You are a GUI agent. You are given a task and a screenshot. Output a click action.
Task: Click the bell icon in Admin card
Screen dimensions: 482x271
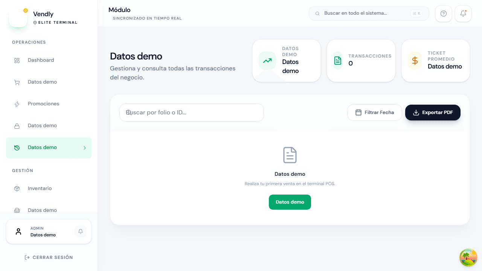tap(81, 231)
